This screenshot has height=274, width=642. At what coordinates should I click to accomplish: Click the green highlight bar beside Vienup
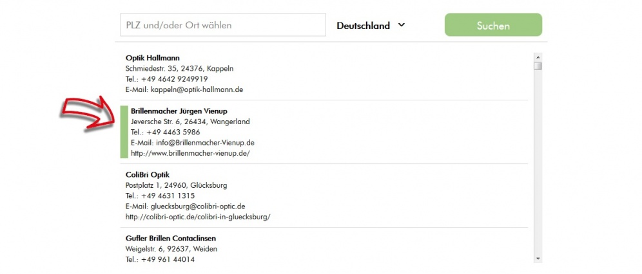click(124, 132)
